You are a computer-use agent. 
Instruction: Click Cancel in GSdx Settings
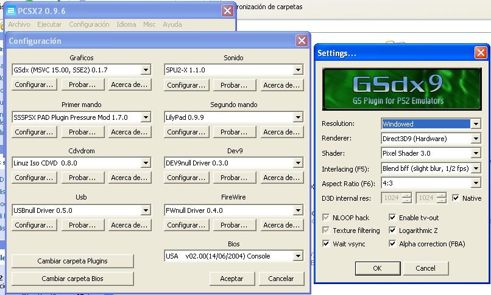426,268
